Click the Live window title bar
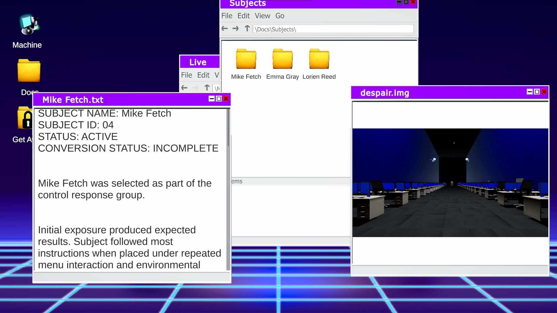 point(200,62)
